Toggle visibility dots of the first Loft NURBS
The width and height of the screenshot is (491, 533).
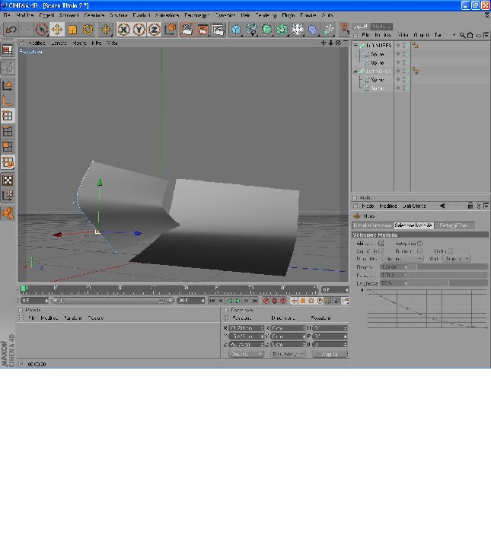[x=404, y=45]
